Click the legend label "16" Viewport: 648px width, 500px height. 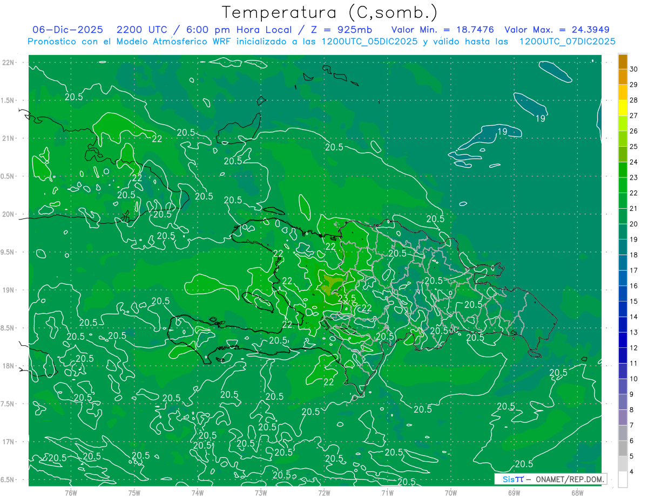(x=634, y=286)
